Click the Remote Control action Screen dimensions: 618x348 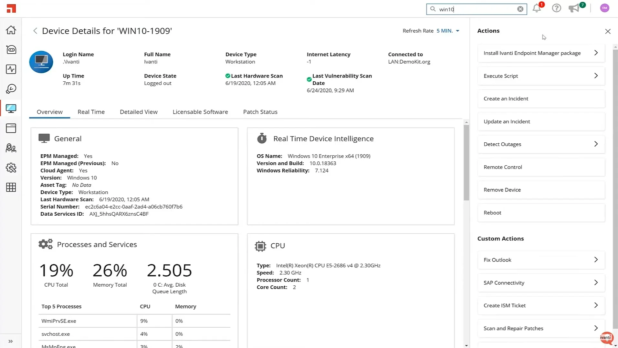[x=541, y=167]
